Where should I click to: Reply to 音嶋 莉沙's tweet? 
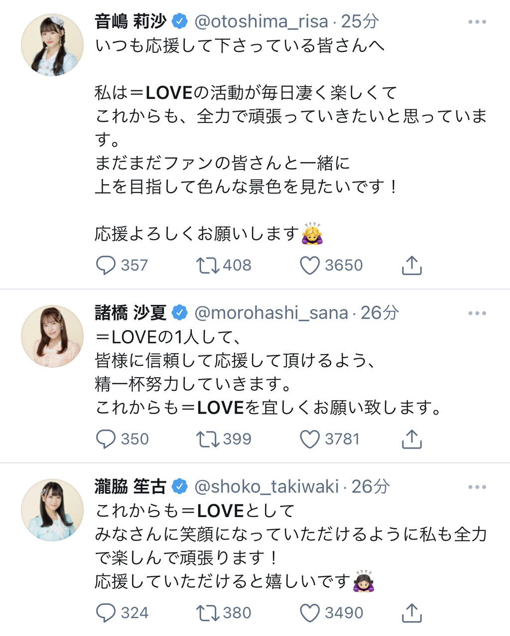point(106,265)
